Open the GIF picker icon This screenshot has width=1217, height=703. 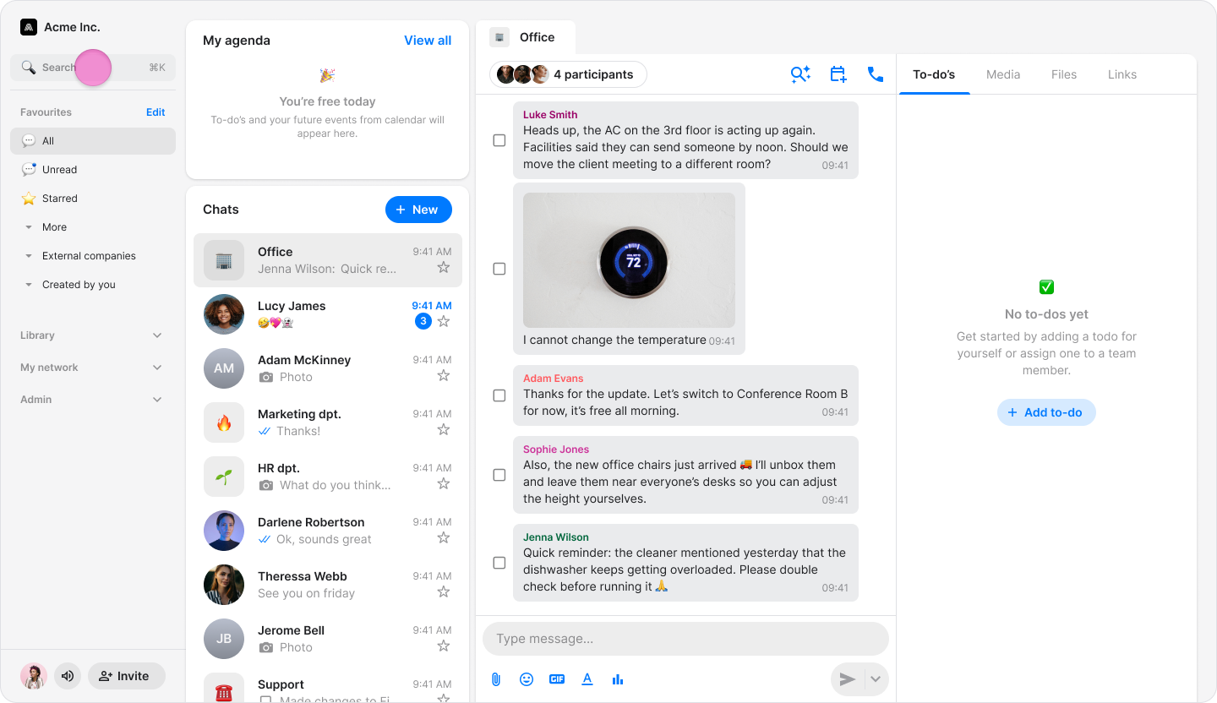(557, 679)
